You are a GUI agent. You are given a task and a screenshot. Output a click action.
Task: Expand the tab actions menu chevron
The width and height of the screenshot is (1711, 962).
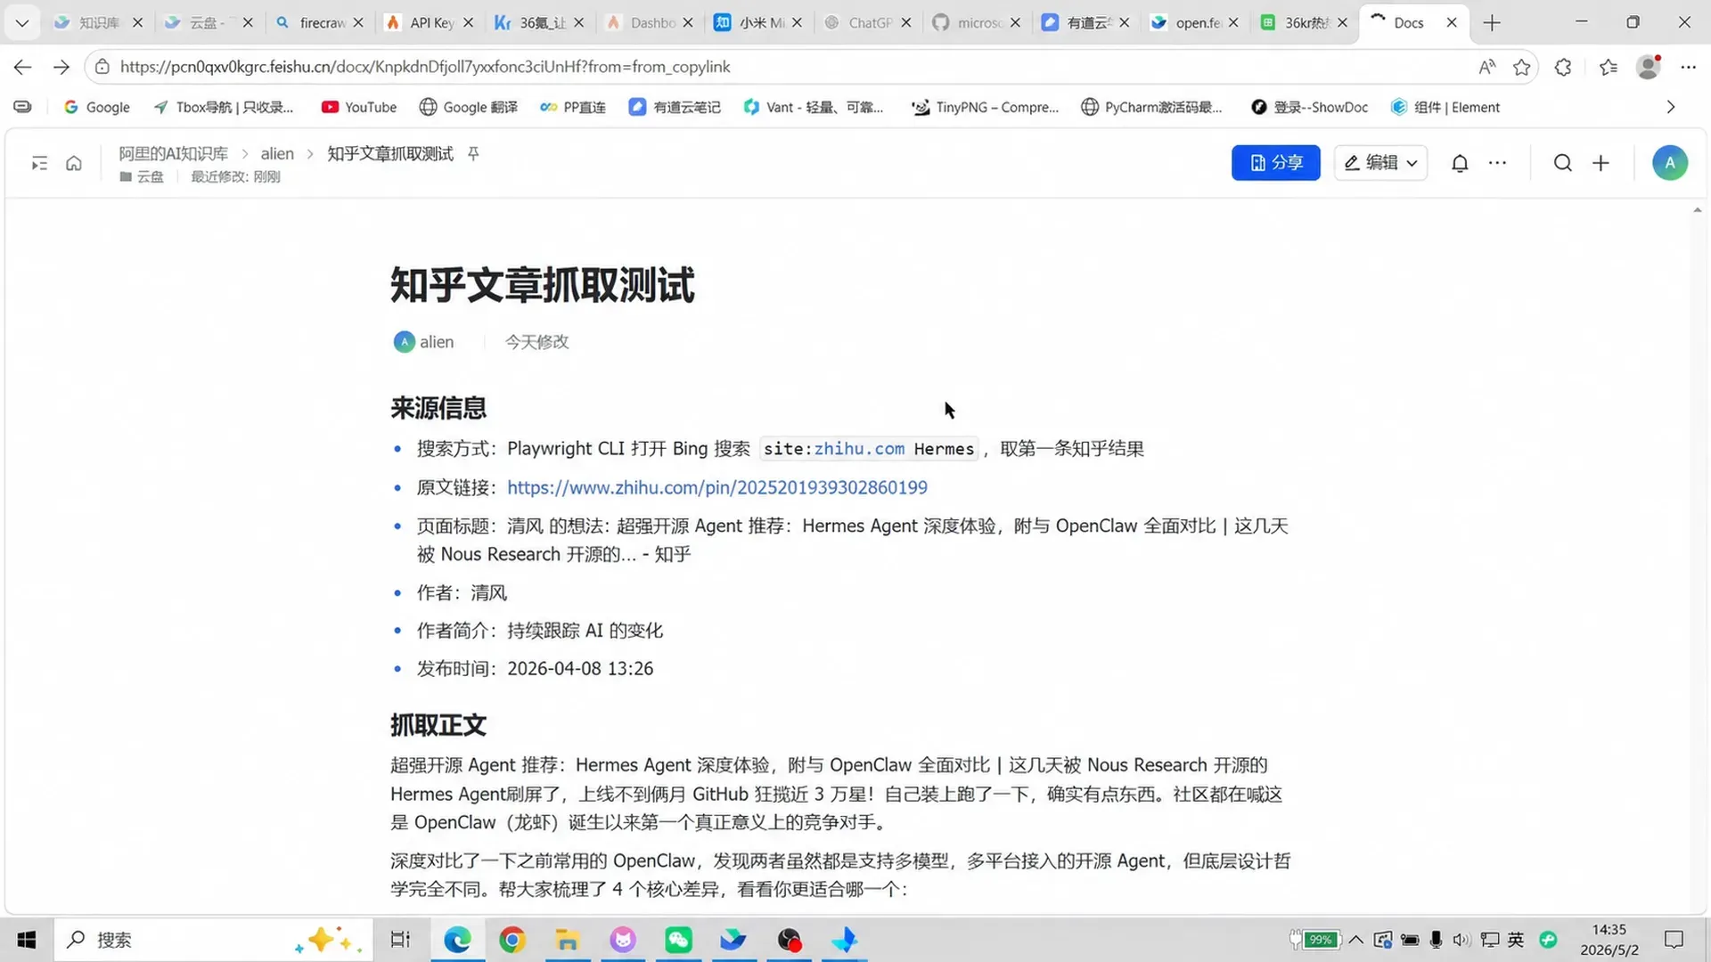click(x=22, y=22)
